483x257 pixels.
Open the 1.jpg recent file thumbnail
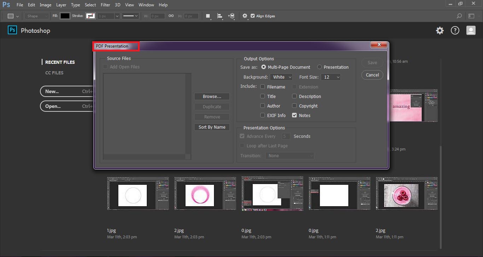click(138, 193)
